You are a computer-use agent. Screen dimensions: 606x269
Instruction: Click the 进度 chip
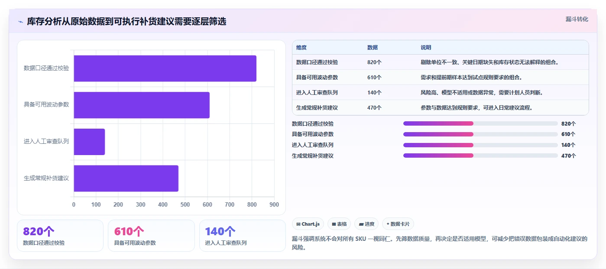point(366,224)
